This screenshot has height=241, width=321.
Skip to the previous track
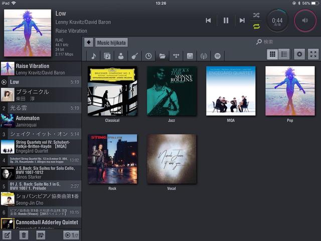click(208, 20)
